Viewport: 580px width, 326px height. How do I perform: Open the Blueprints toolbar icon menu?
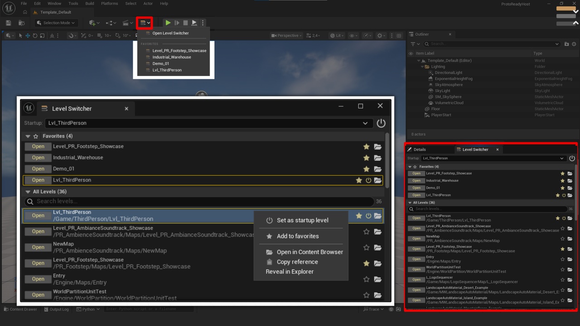click(x=111, y=23)
